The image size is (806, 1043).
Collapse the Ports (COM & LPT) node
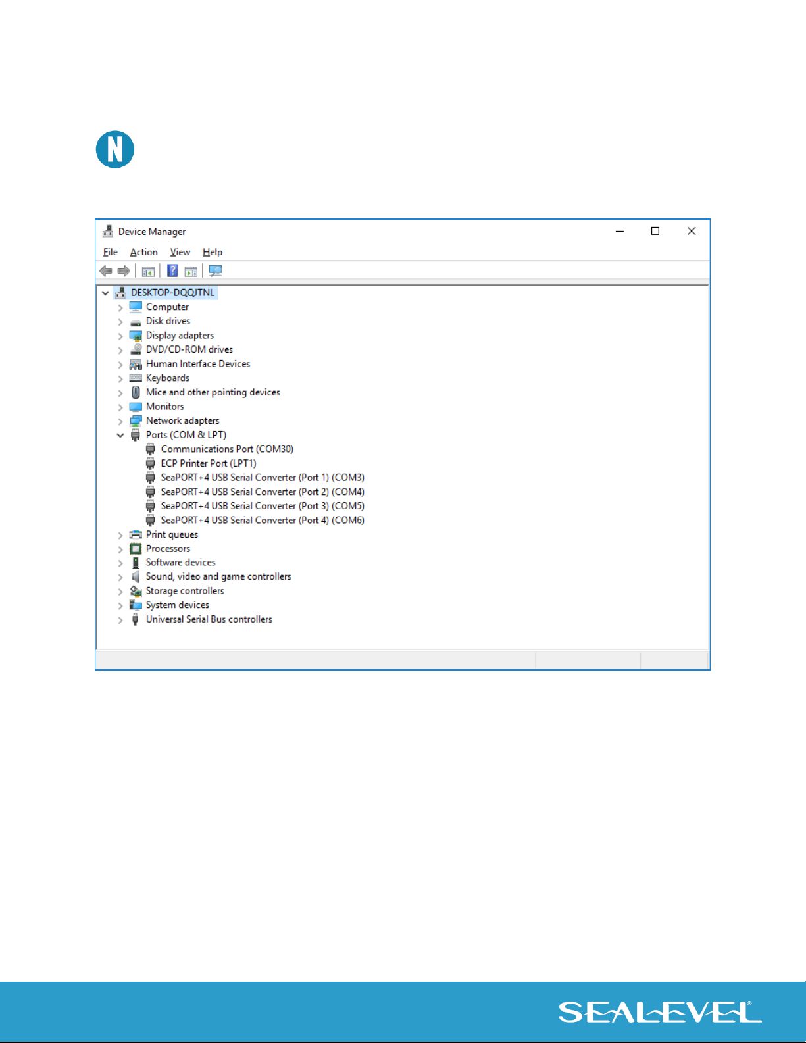pos(120,435)
